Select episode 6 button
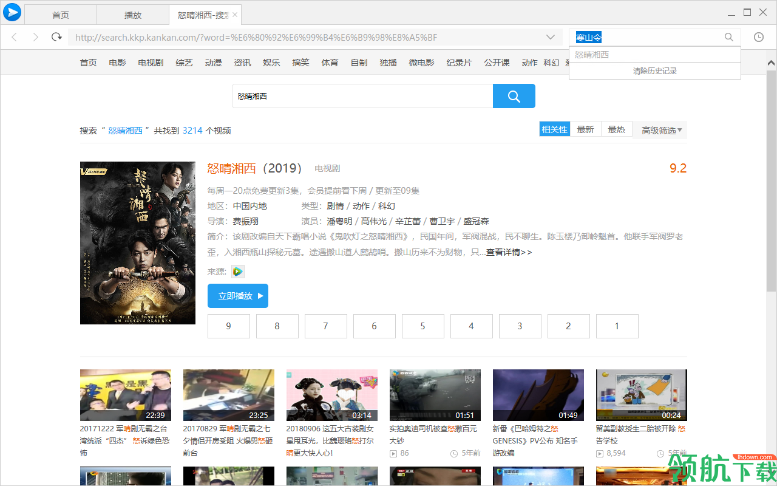Image resolution: width=777 pixels, height=486 pixels. (375, 326)
